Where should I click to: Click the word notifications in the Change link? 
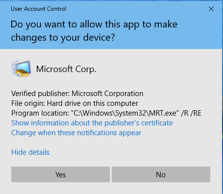[x=97, y=133]
